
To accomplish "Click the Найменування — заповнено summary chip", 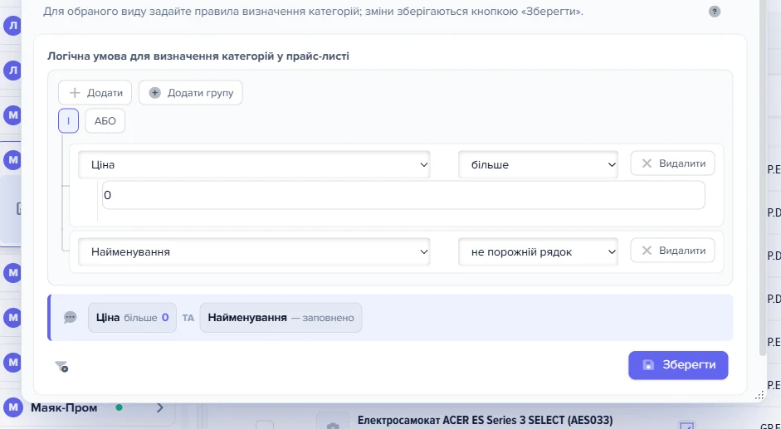I will click(x=281, y=317).
